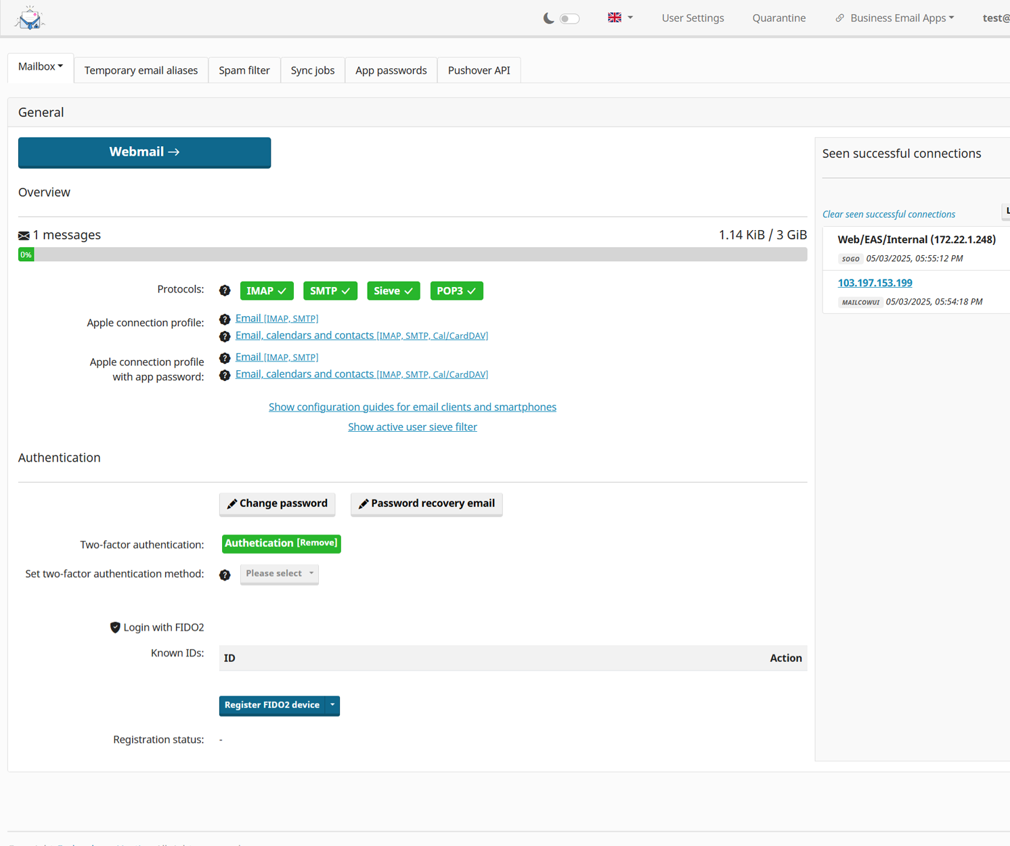Click help icon for two-factor authentication method
The height and width of the screenshot is (846, 1010).
(x=225, y=575)
